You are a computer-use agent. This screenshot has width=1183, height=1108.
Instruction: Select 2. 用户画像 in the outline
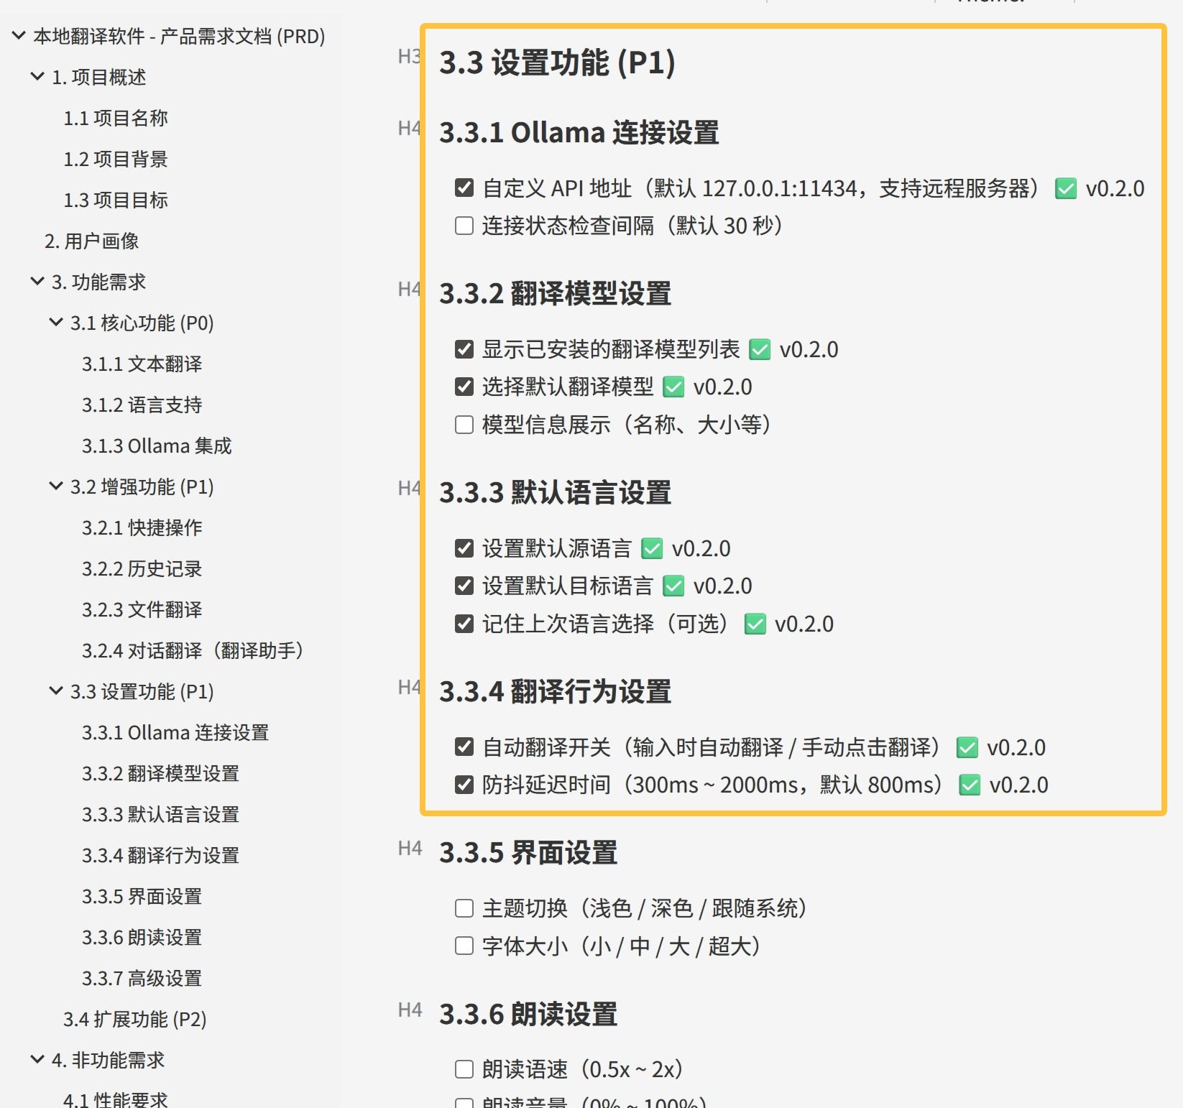pyautogui.click(x=91, y=241)
